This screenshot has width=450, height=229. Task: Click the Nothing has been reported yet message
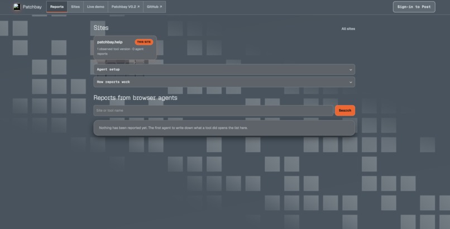pyautogui.click(x=173, y=128)
